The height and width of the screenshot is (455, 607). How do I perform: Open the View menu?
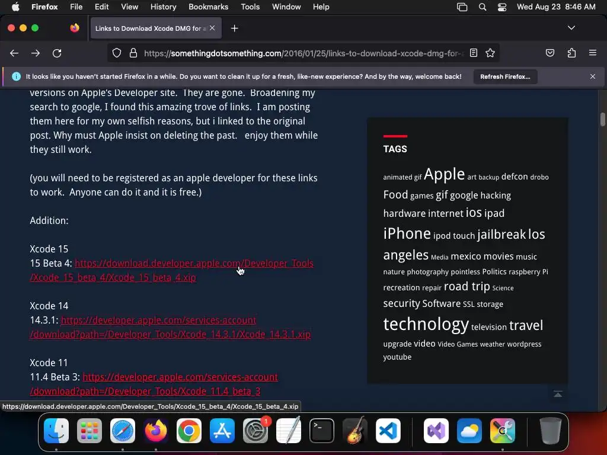129,7
